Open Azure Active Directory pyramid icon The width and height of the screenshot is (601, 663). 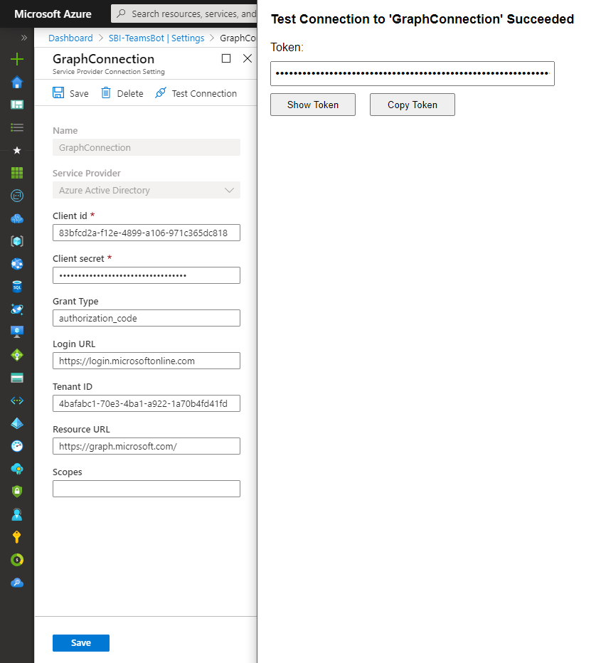pyautogui.click(x=17, y=423)
